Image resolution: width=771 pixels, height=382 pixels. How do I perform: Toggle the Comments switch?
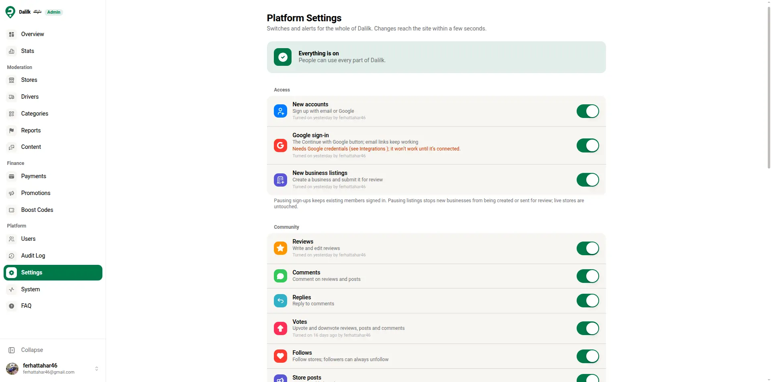coord(587,276)
